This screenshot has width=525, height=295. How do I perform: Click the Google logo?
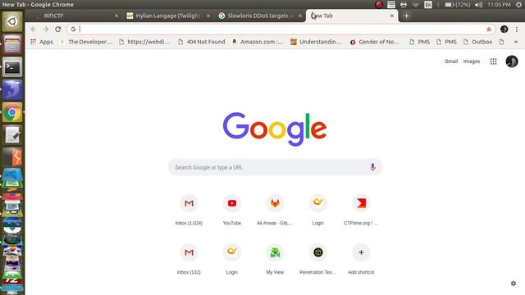[x=275, y=129]
